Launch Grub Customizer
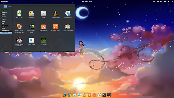 (55, 14)
